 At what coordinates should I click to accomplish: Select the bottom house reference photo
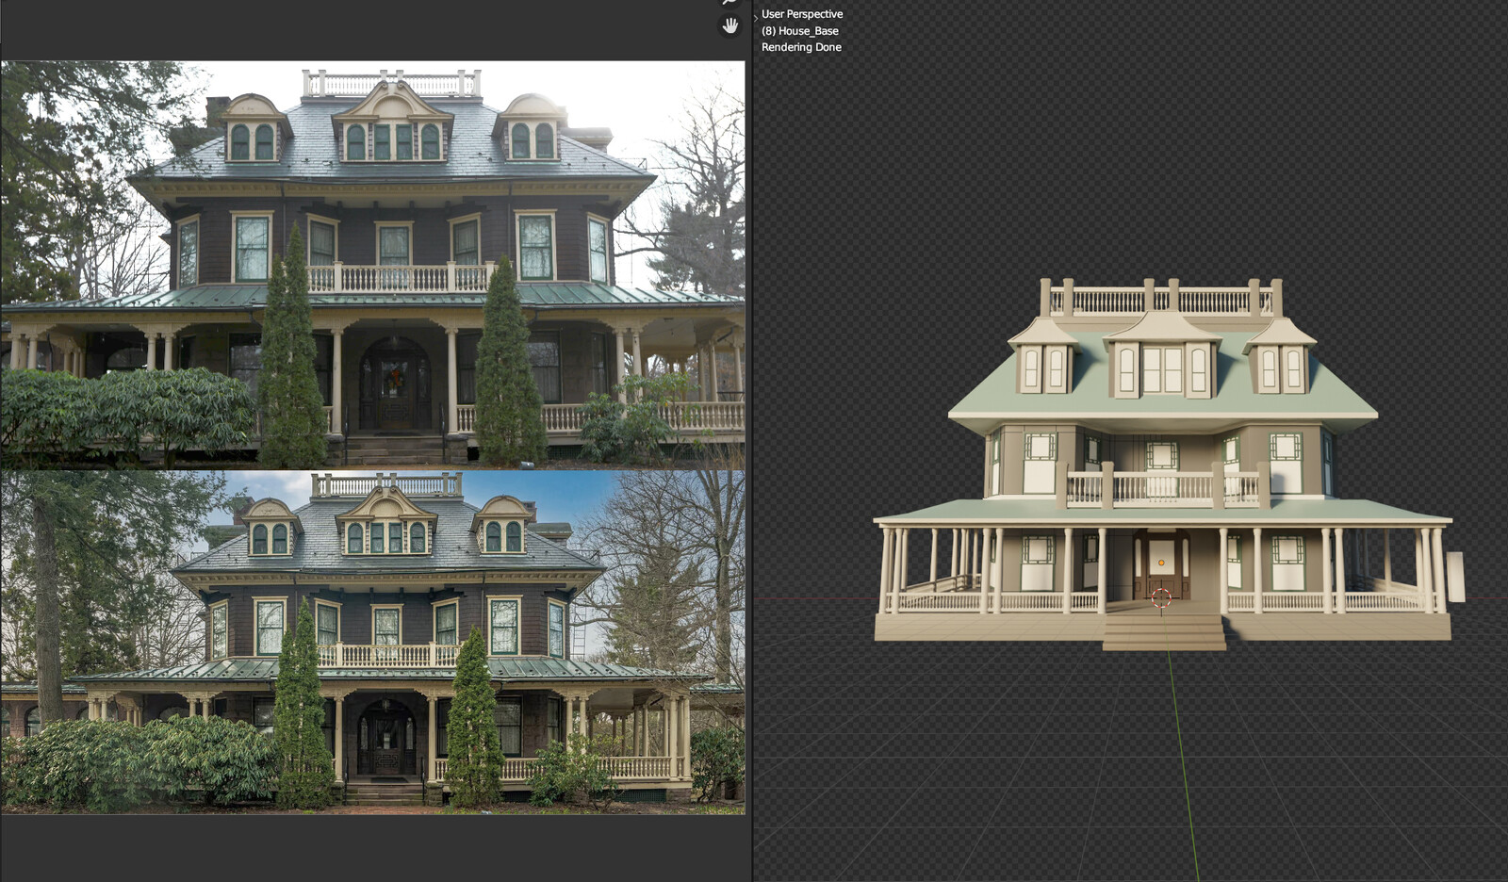[x=372, y=643]
